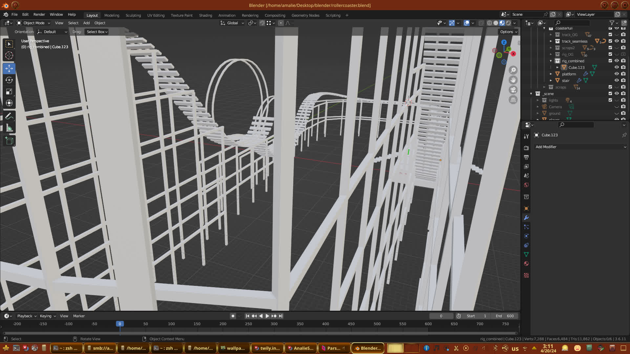
Task: Hide the stair object in outliner
Action: pos(617,81)
